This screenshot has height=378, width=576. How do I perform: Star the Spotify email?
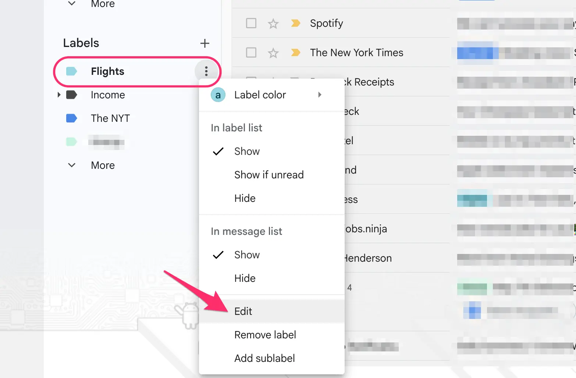[273, 23]
